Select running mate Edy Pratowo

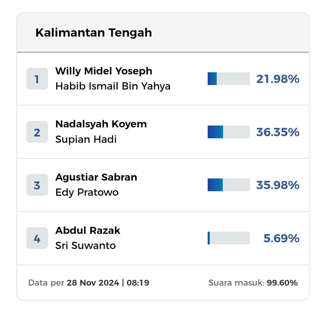coord(87,192)
